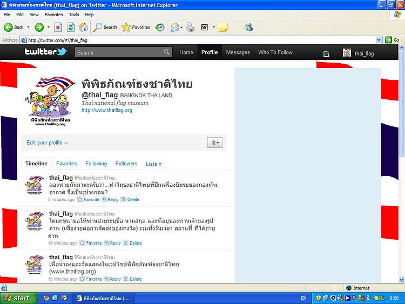The height and width of the screenshot is (304, 405).
Task: Open Who To Follow page
Action: [x=275, y=52]
